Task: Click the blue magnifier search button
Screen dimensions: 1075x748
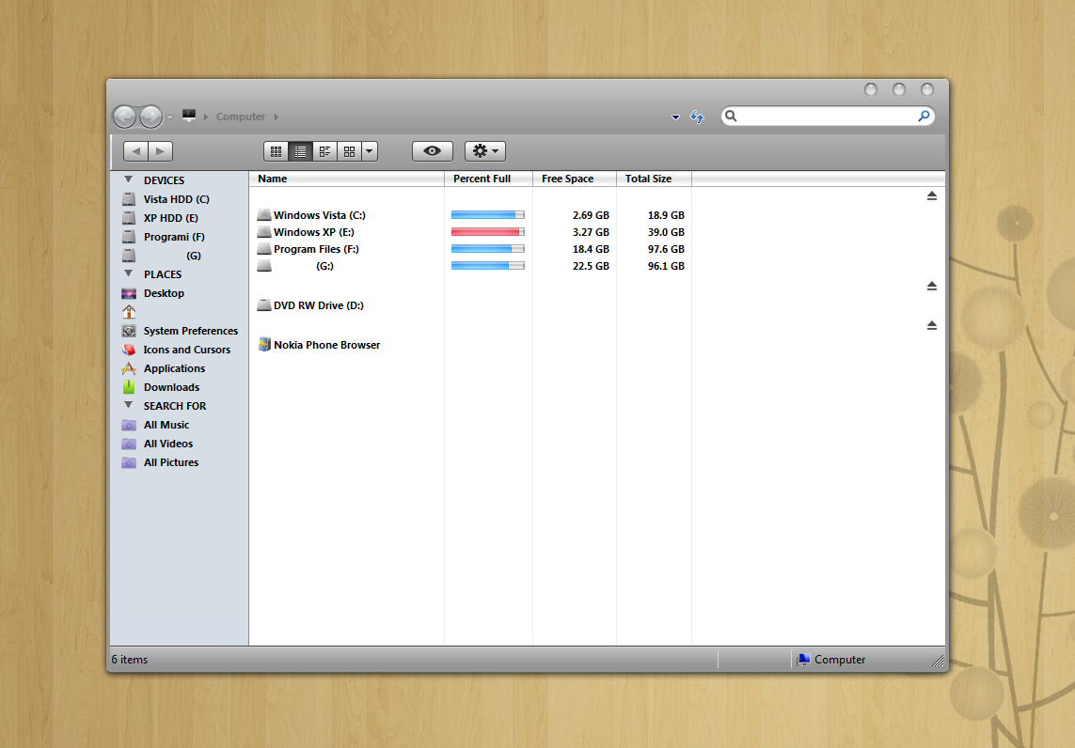Action: 925,116
